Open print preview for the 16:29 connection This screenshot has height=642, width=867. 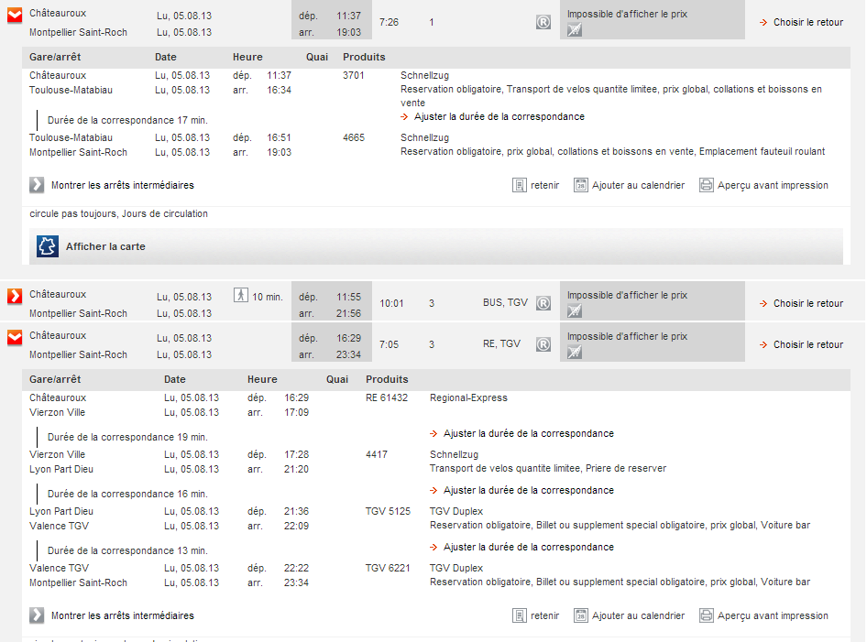coord(773,615)
